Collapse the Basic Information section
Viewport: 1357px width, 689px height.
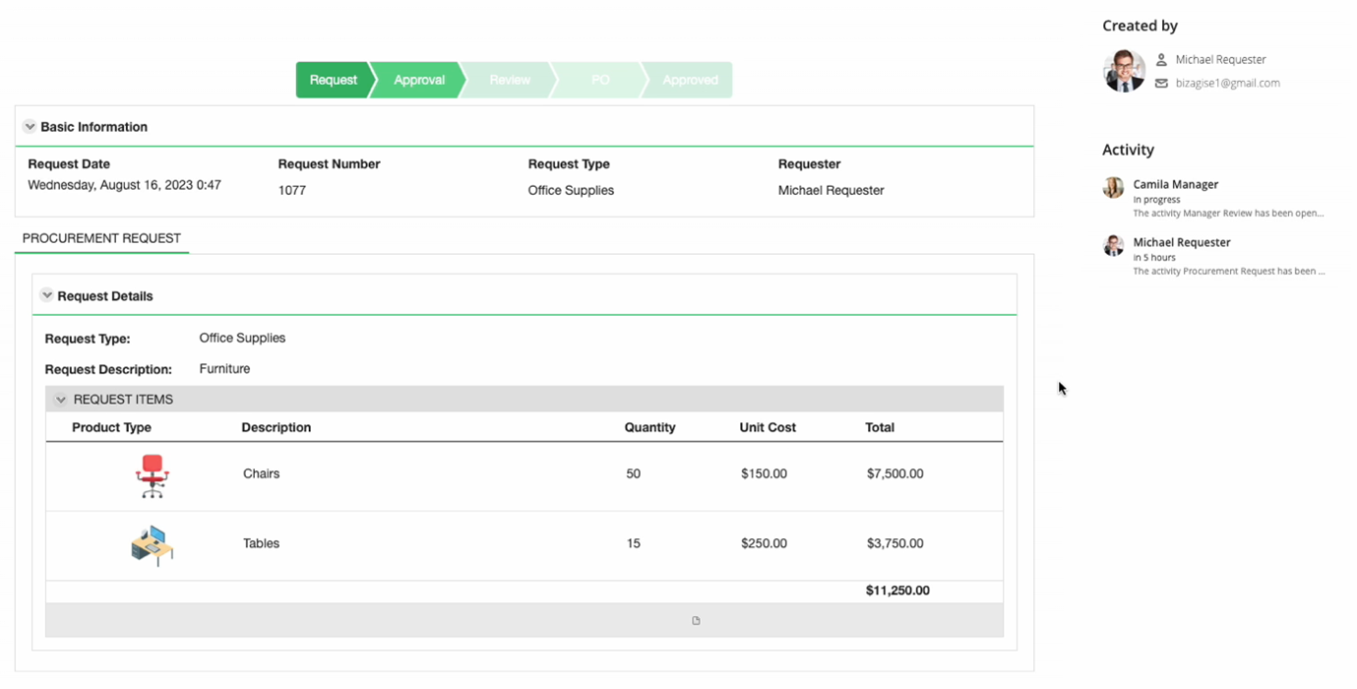(30, 127)
